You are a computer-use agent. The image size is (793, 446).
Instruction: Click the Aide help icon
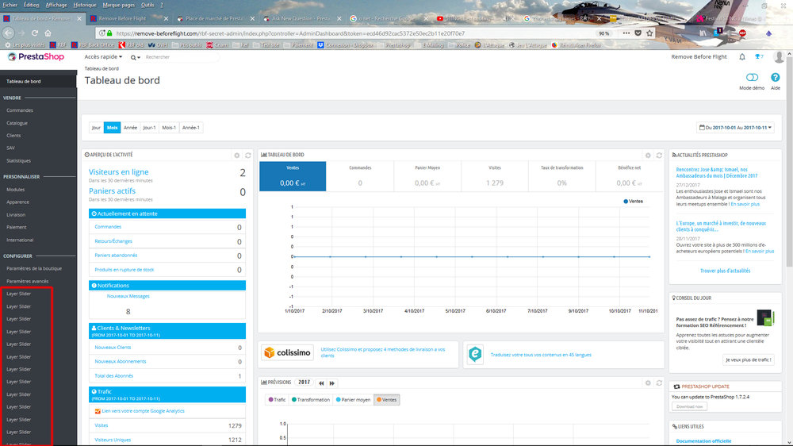pyautogui.click(x=776, y=78)
